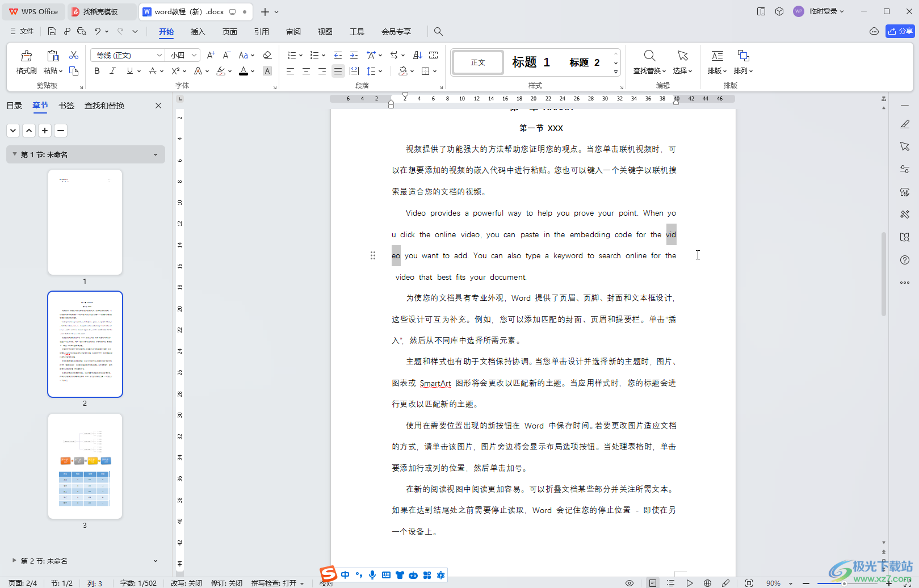Collapse section 第 1 节: 未命名
919x588 pixels.
point(14,154)
